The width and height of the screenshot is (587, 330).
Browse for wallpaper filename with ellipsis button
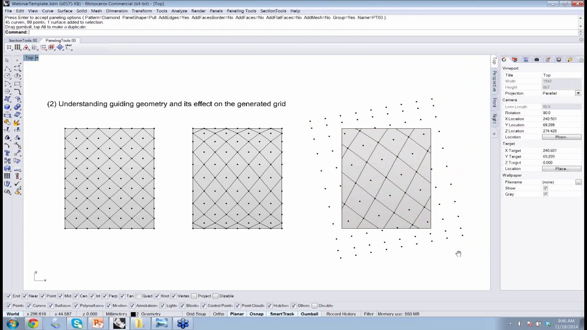pos(578,182)
